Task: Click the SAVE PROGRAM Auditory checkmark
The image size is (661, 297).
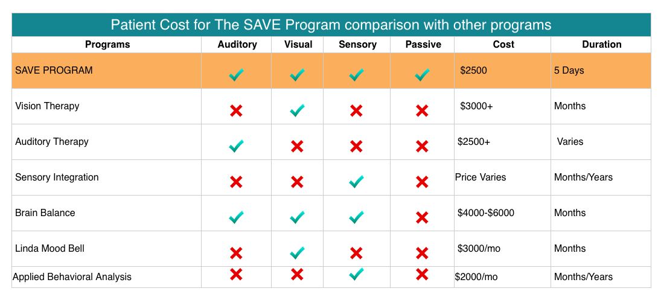Action: coord(236,75)
